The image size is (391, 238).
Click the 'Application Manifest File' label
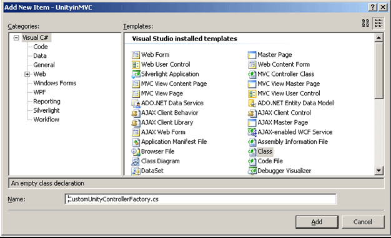click(174, 142)
